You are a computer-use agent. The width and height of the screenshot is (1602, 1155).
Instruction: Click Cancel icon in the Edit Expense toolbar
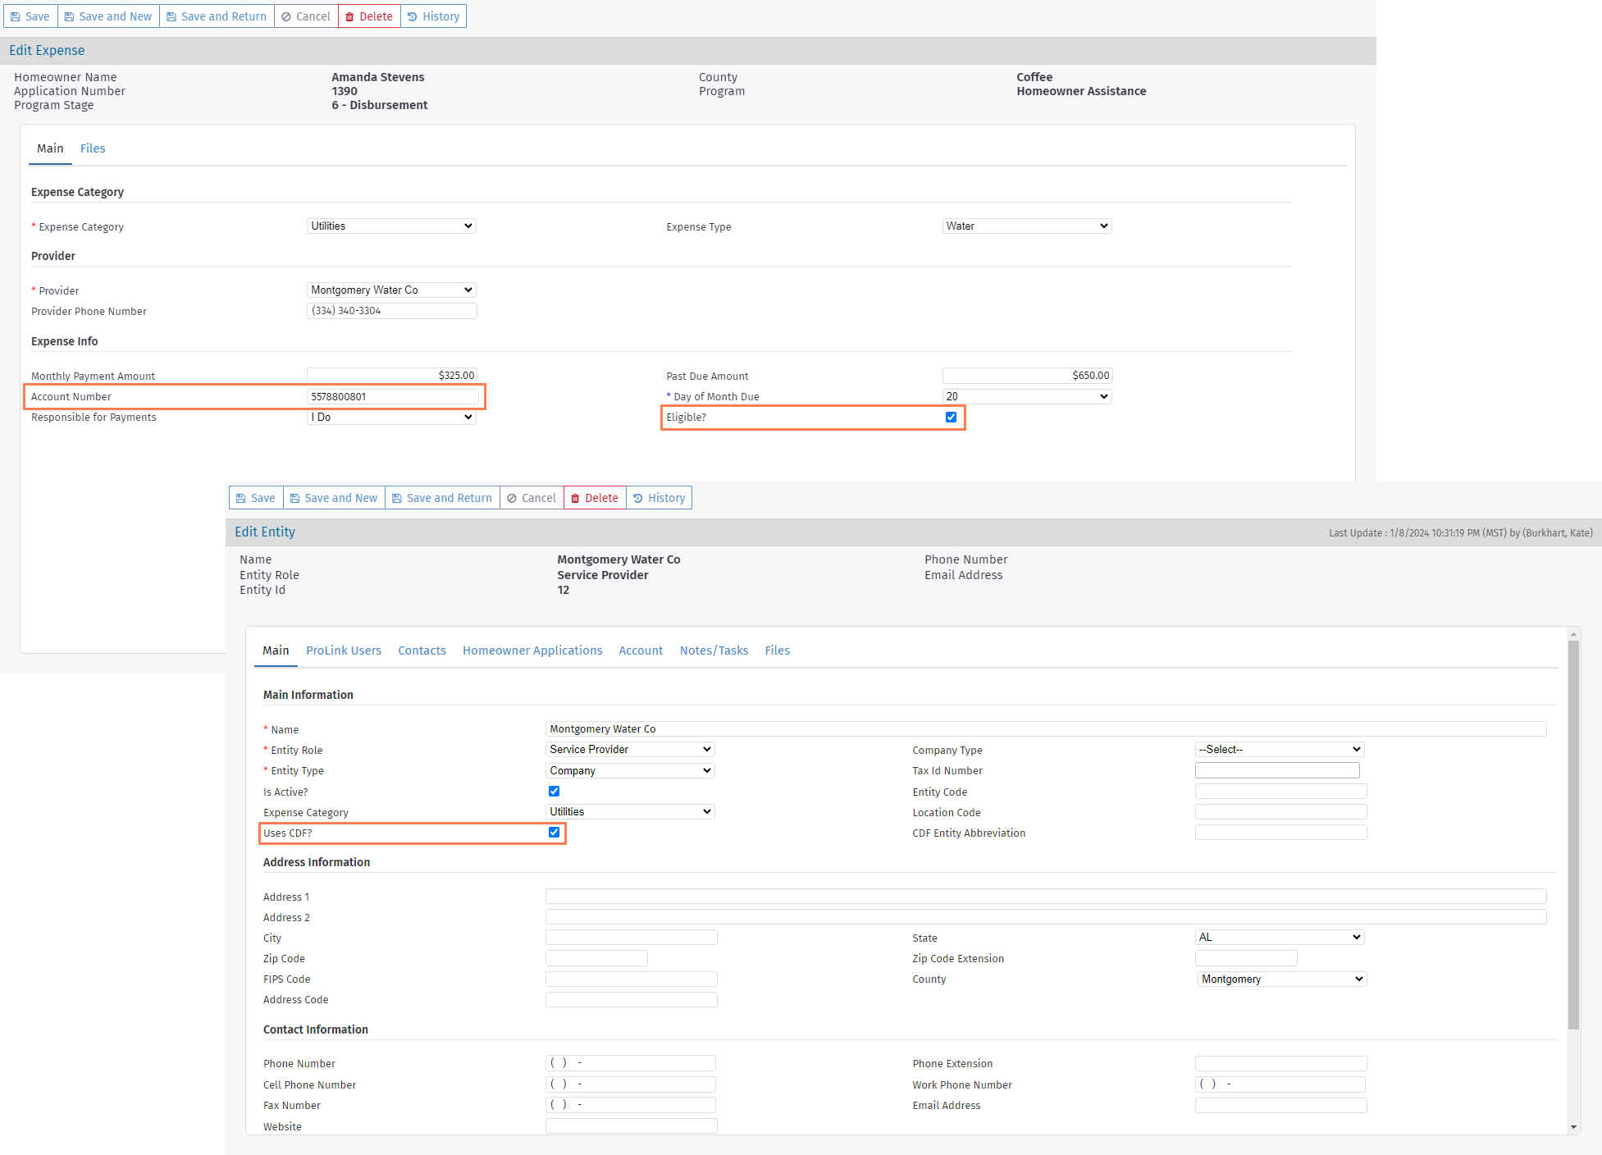pos(286,16)
